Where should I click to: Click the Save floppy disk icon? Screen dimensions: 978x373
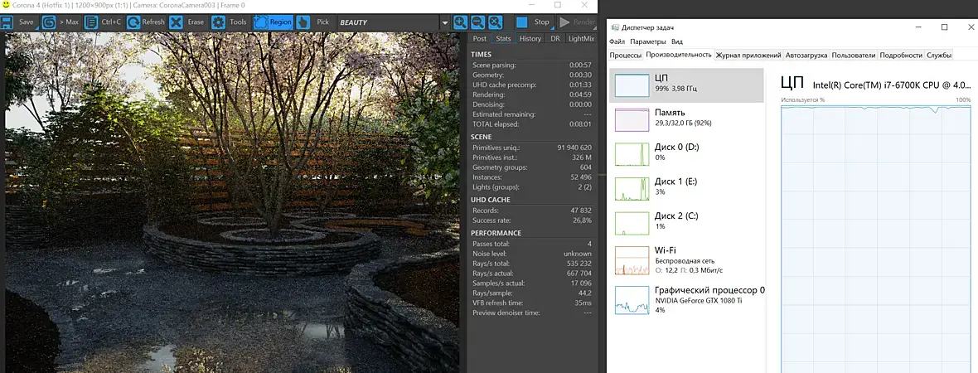(x=7, y=22)
